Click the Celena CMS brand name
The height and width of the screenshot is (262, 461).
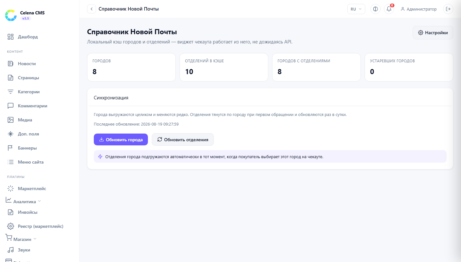tap(32, 13)
